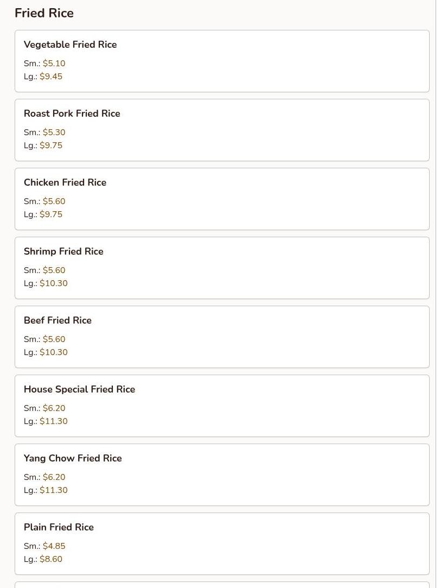Open the Roast Pork Fried Rice item
Viewport: 447px width, 588px height.
tap(72, 113)
